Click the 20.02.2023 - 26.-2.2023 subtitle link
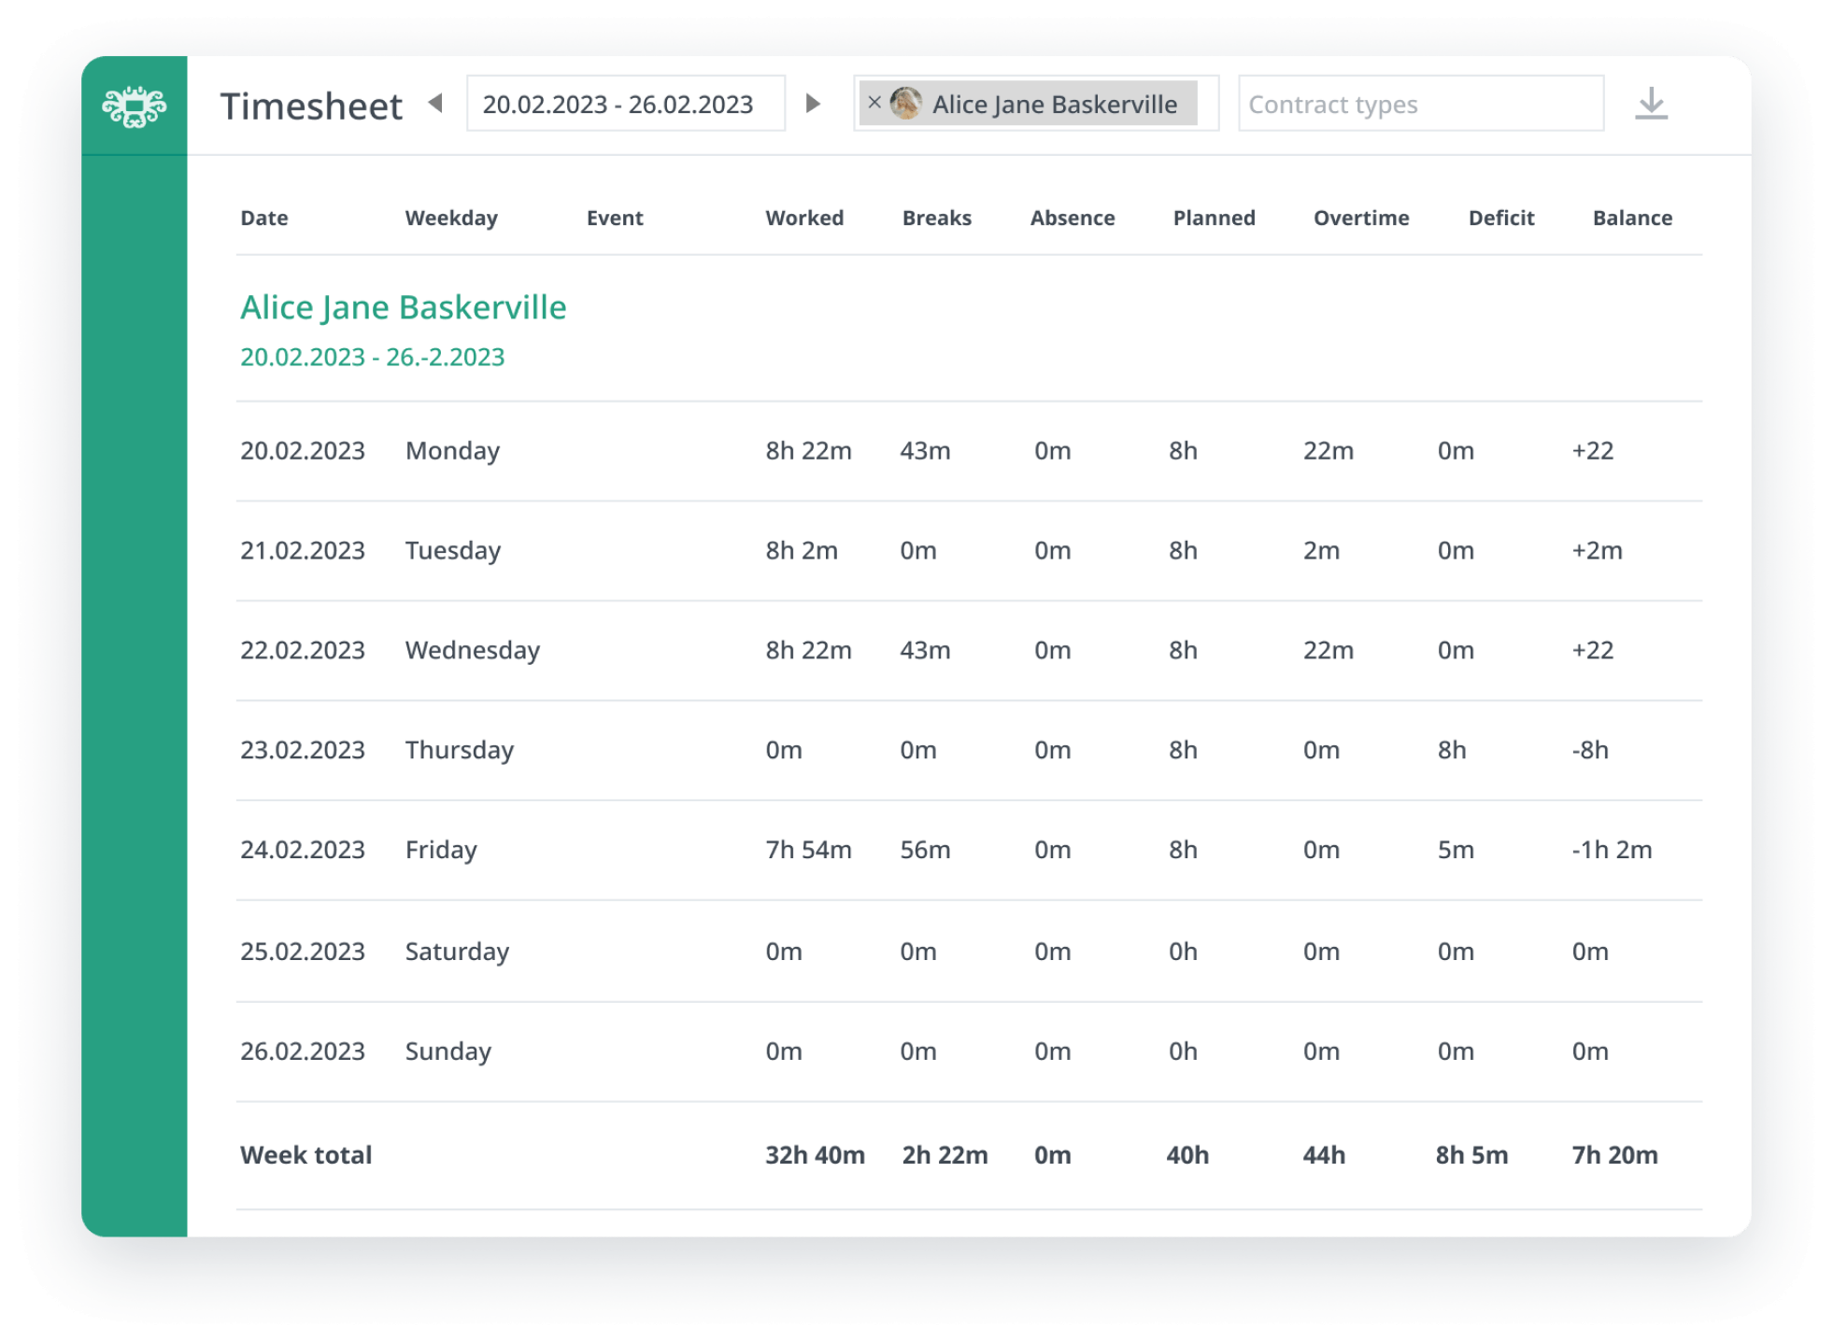 pos(371,356)
